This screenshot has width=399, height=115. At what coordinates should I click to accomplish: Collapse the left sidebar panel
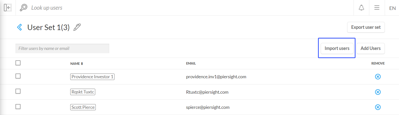[x=8, y=8]
